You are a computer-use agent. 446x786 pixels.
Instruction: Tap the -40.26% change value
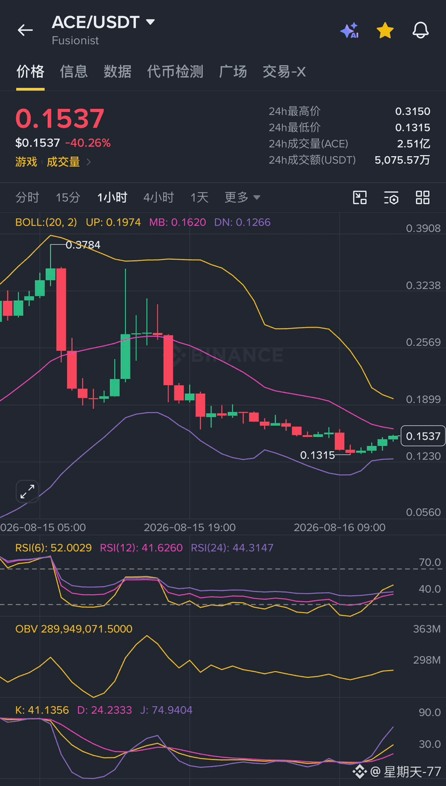pos(88,143)
